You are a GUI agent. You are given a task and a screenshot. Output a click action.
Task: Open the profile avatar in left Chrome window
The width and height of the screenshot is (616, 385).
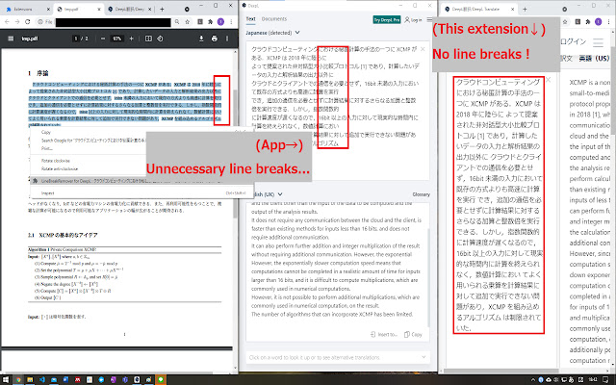(220, 22)
